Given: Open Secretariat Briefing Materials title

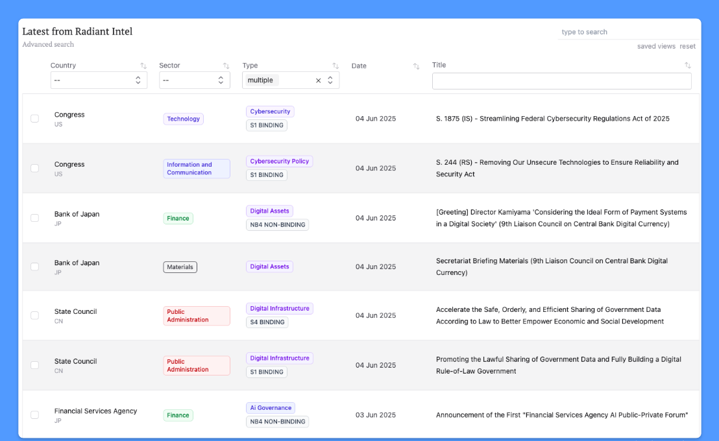Looking at the screenshot, I should (x=552, y=267).
